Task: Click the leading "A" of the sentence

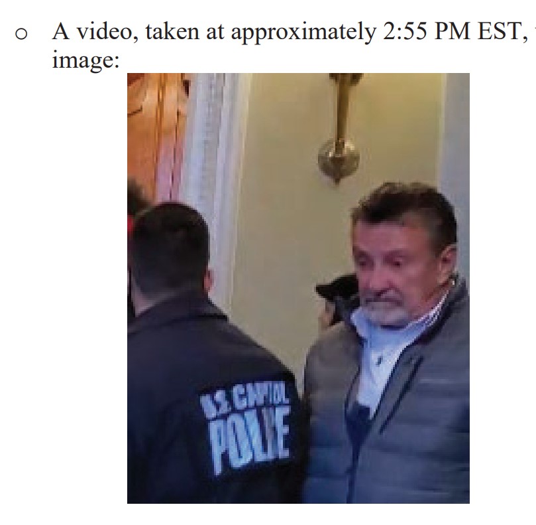Action: pos(61,31)
